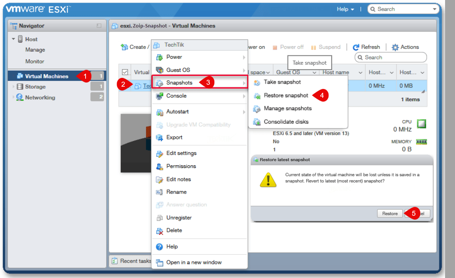Click the Export icon
Image resolution: width=455 pixels, height=278 pixels.
(159, 137)
